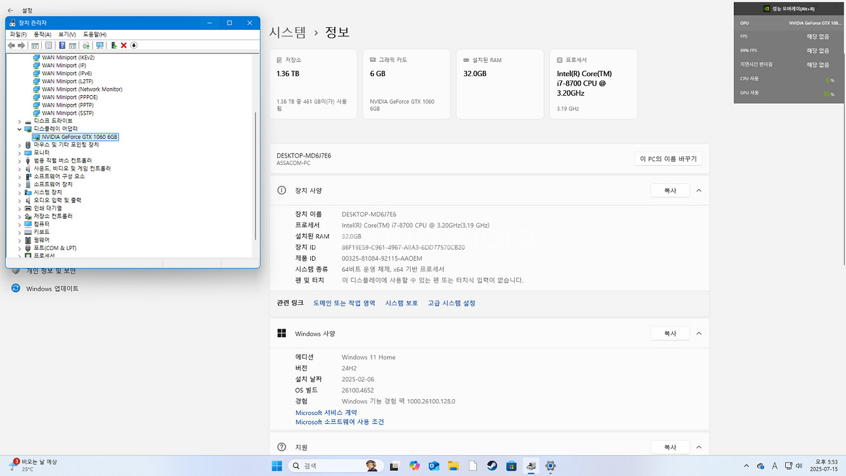Open the 동작(A) menu in Device Manager

pyautogui.click(x=42, y=34)
